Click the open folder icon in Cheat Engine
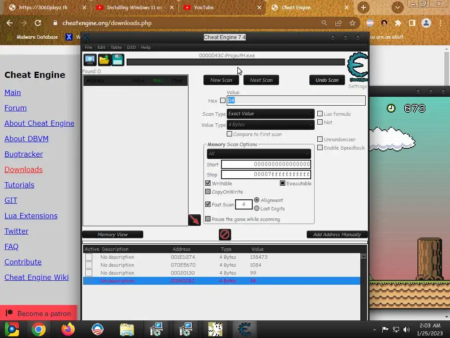This screenshot has height=338, width=450. tap(104, 60)
